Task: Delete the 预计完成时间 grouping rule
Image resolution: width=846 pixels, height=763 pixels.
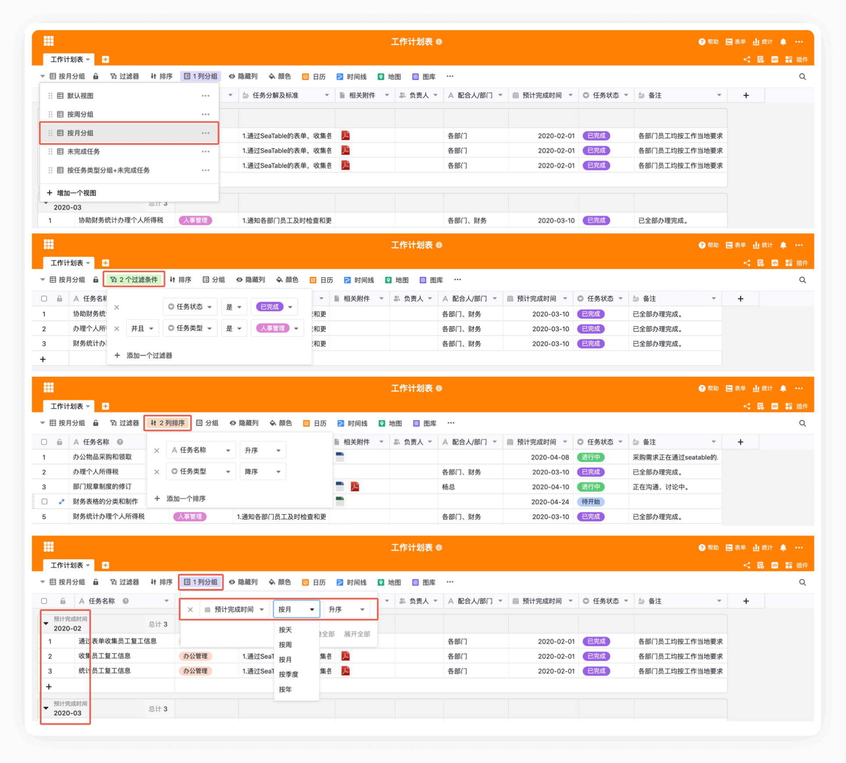Action: pyautogui.click(x=190, y=609)
